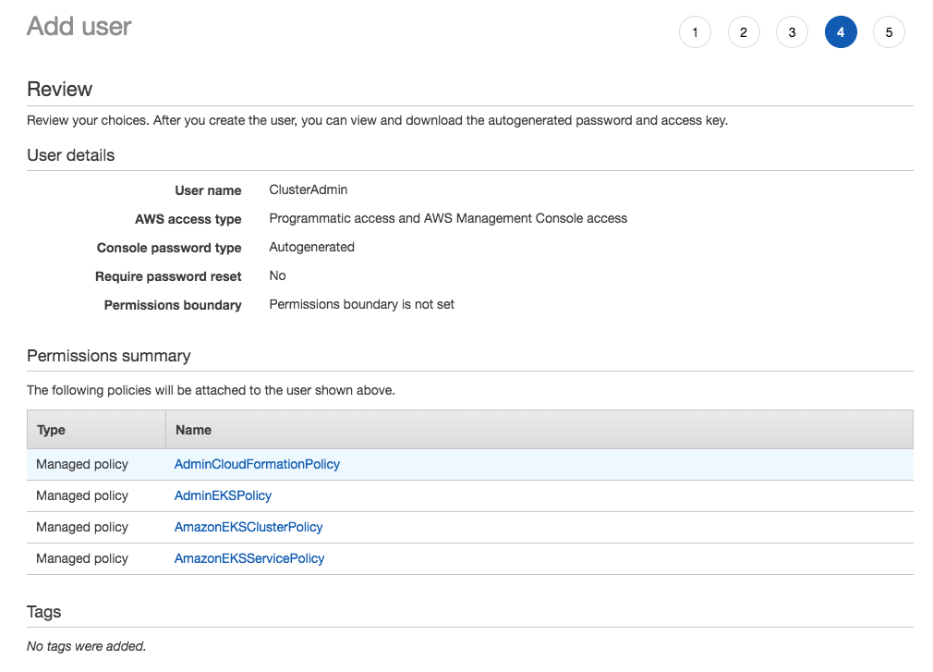This screenshot has width=933, height=672.
Task: Open the AdminCloudFormationPolicy link
Action: (257, 464)
